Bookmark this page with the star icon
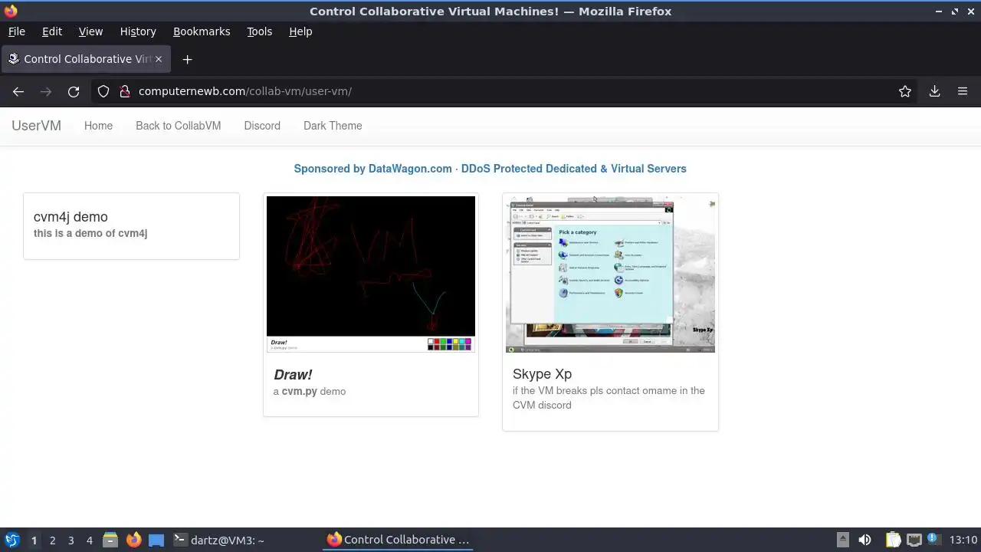 [x=905, y=91]
